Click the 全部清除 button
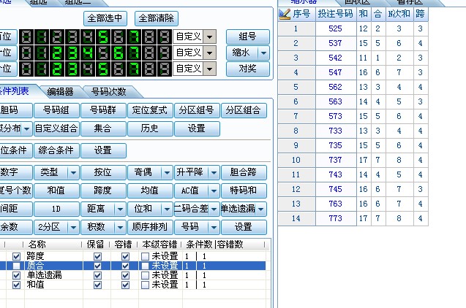 tap(157, 18)
